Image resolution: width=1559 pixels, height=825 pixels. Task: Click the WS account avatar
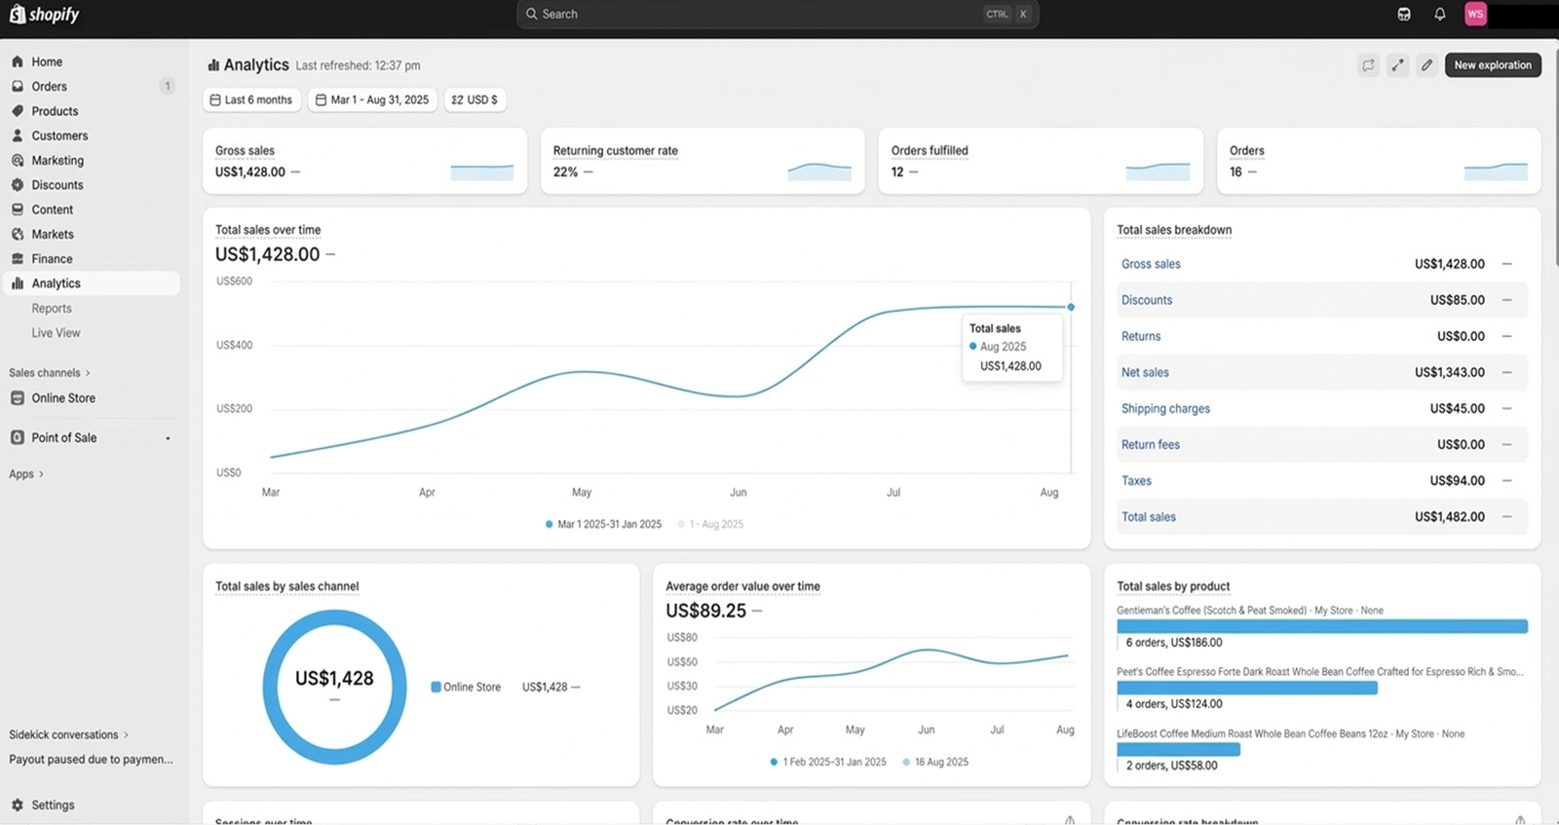[1475, 14]
